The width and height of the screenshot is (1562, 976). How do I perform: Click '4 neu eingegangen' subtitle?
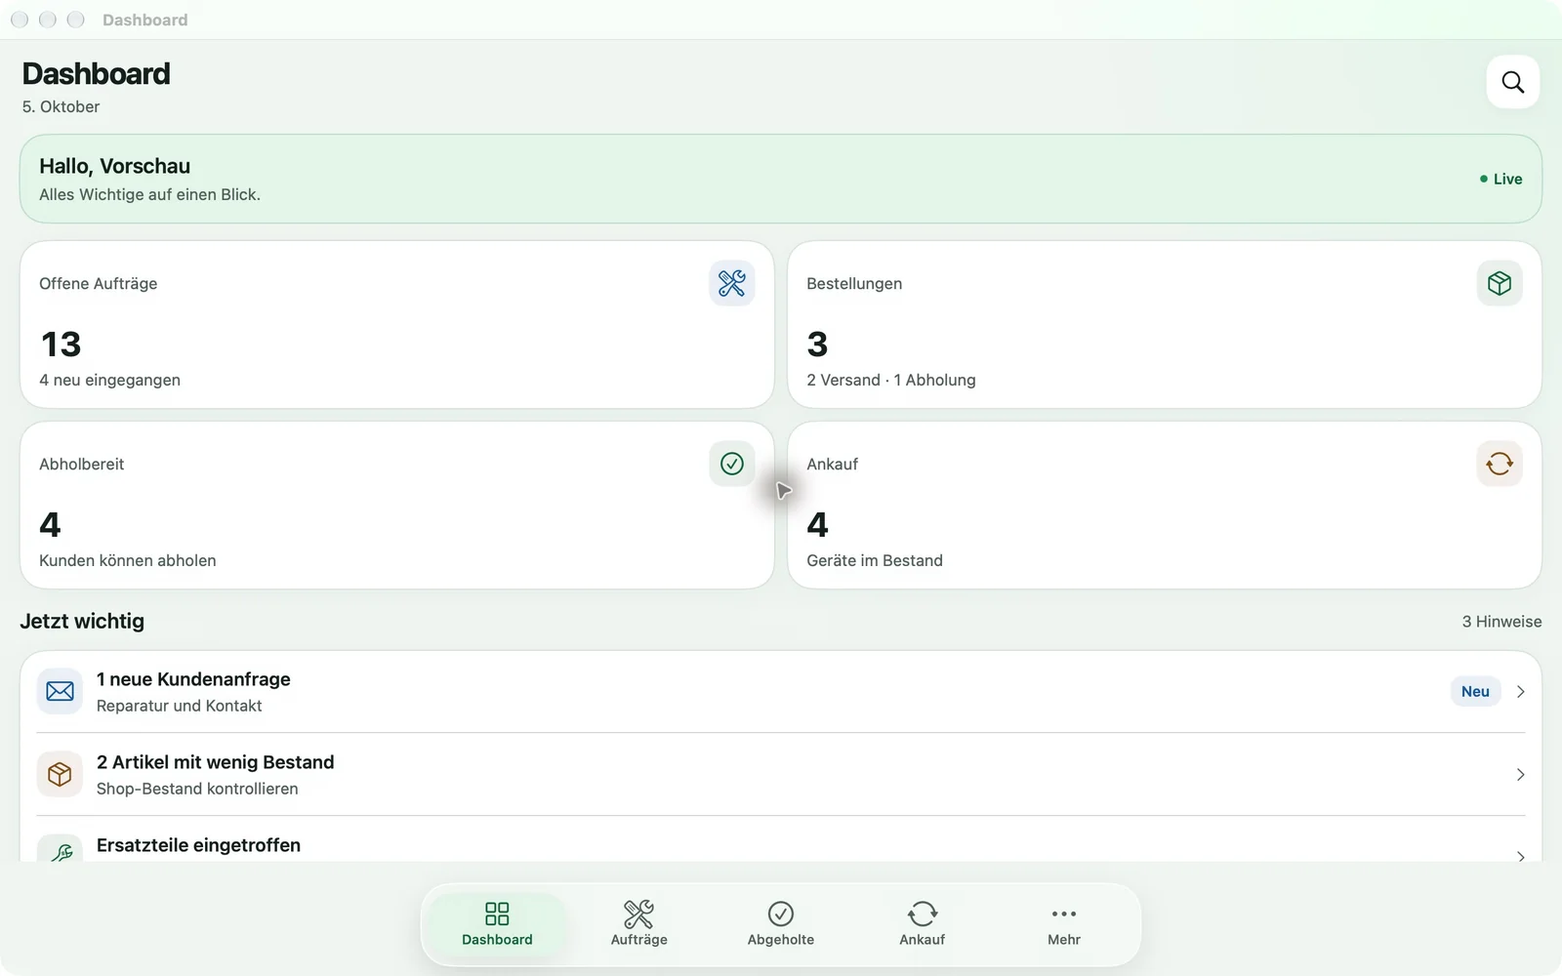coord(109,380)
